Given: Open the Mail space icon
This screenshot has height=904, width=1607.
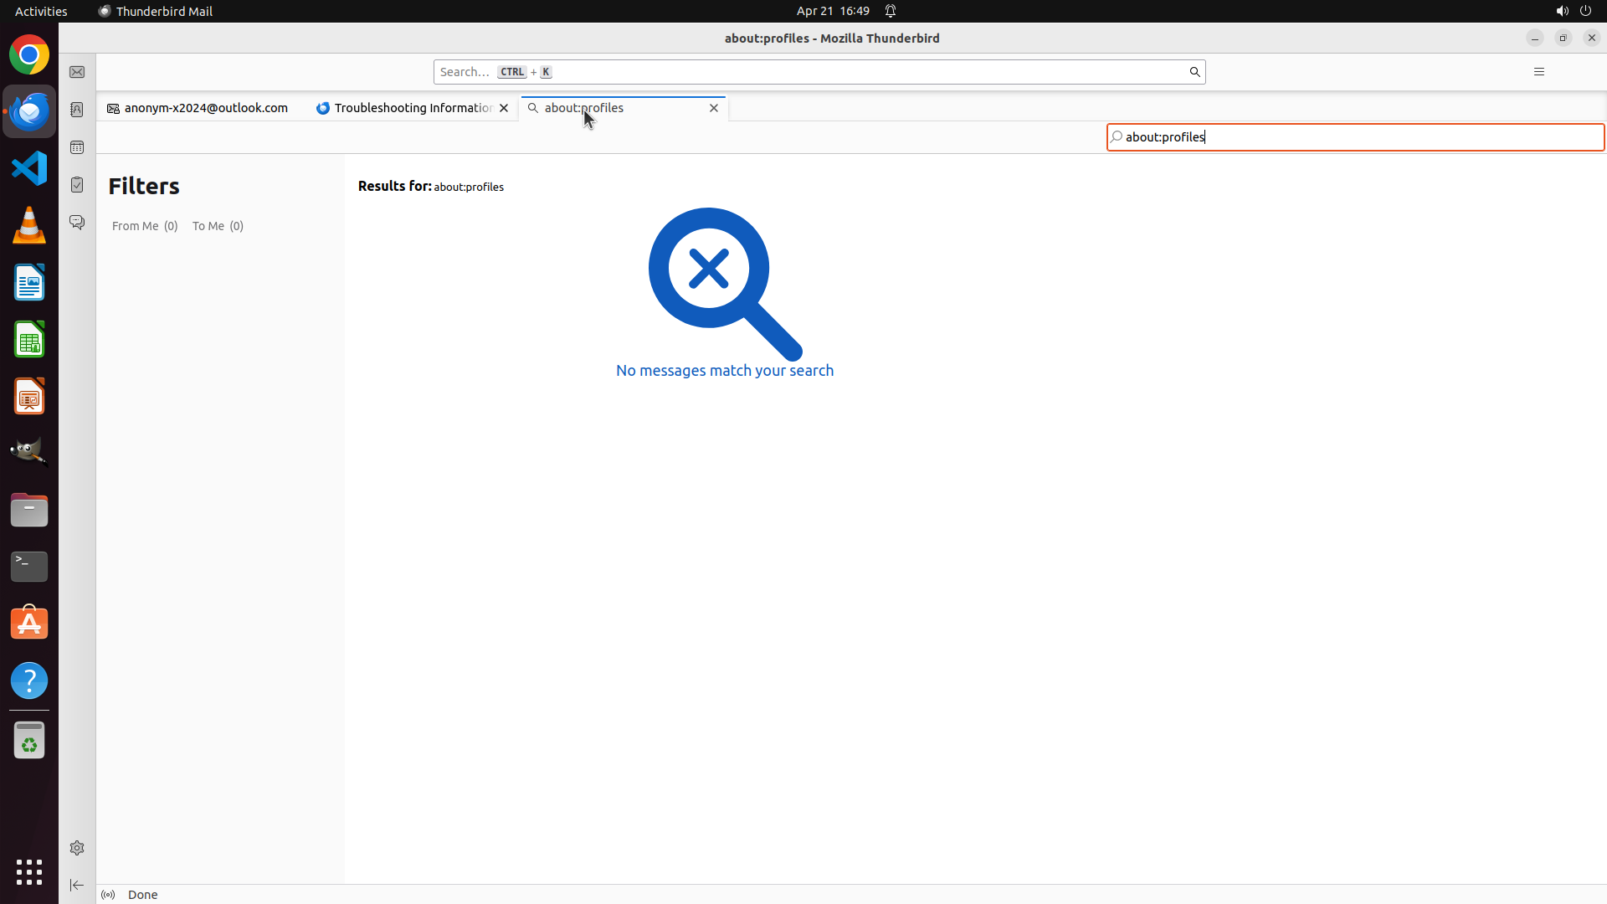Looking at the screenshot, I should click(77, 72).
